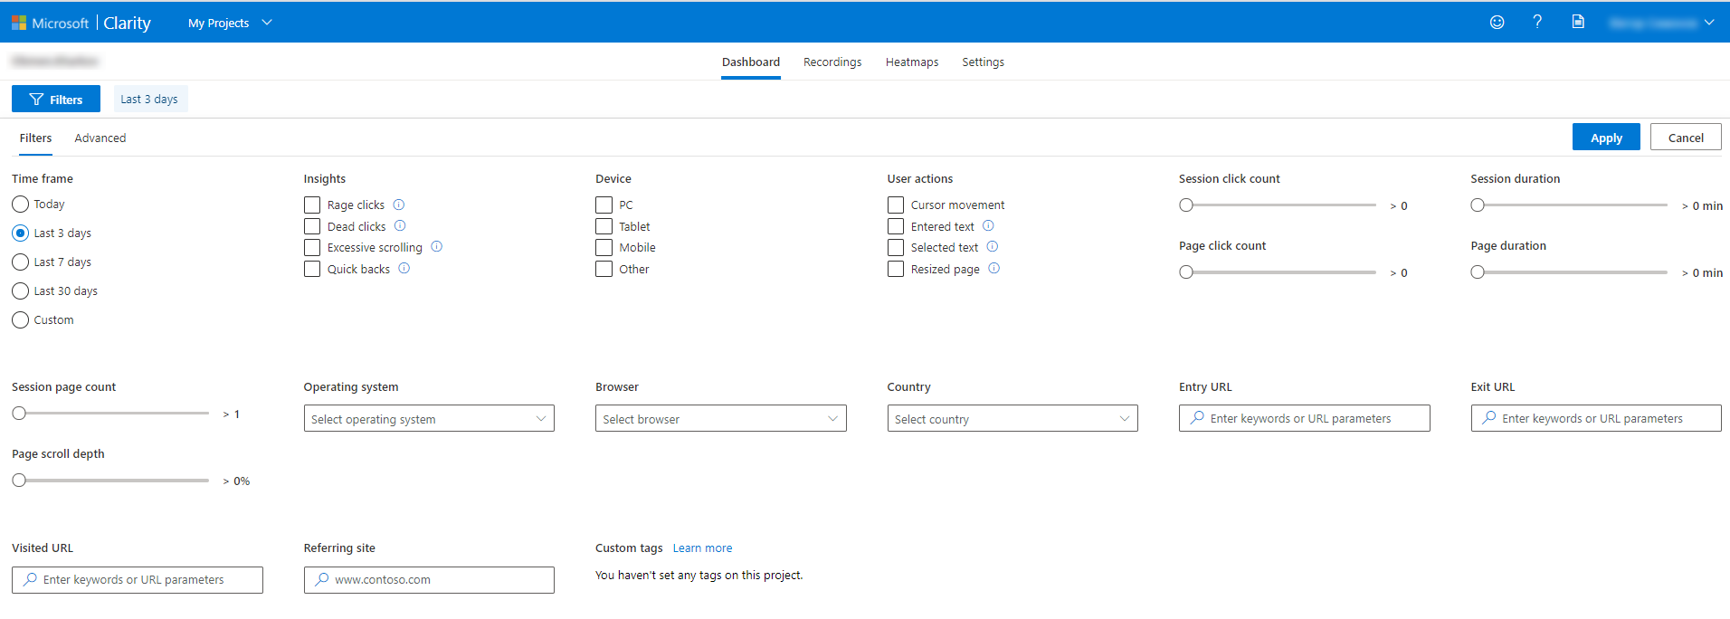The image size is (1730, 619).
Task: Open the documentation page icon
Action: point(1578,22)
